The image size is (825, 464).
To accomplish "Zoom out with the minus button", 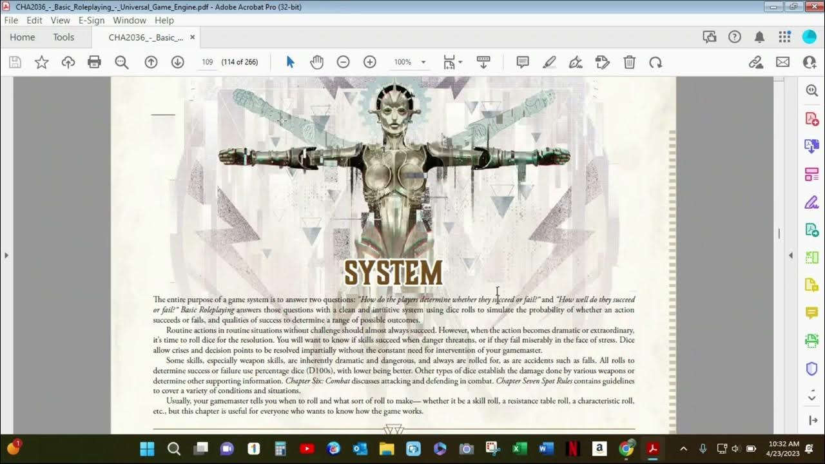I will coord(343,62).
